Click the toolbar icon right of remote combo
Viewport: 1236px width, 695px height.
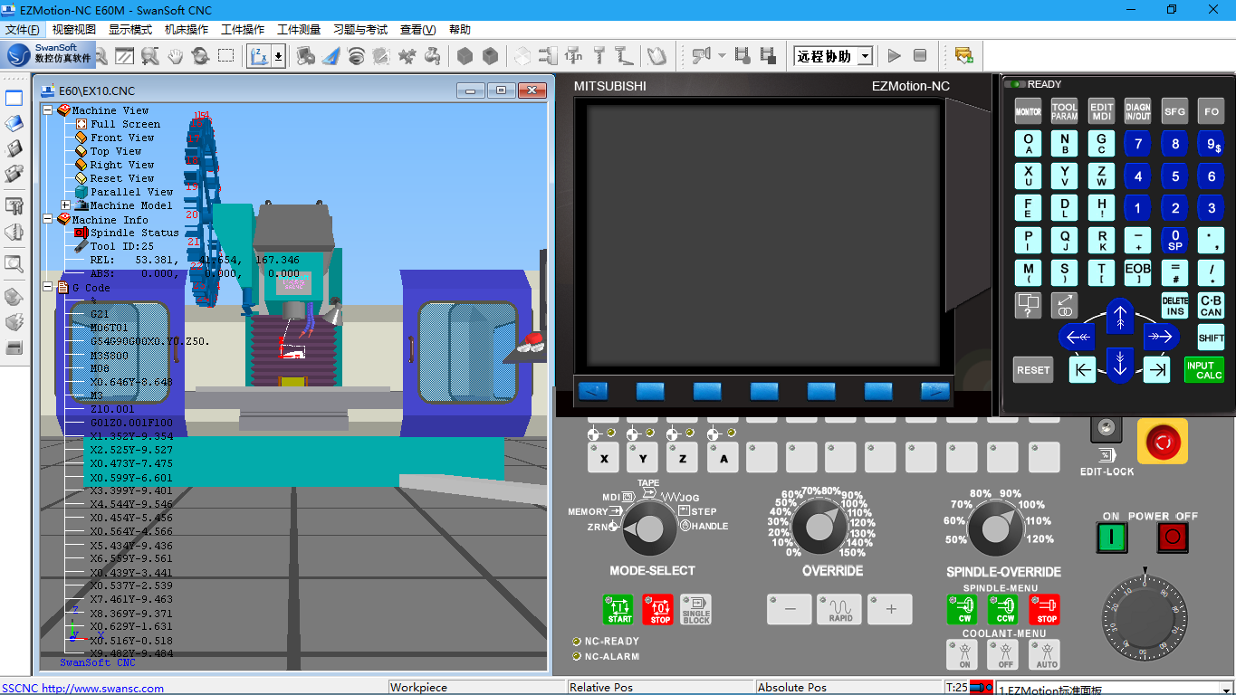pos(964,56)
